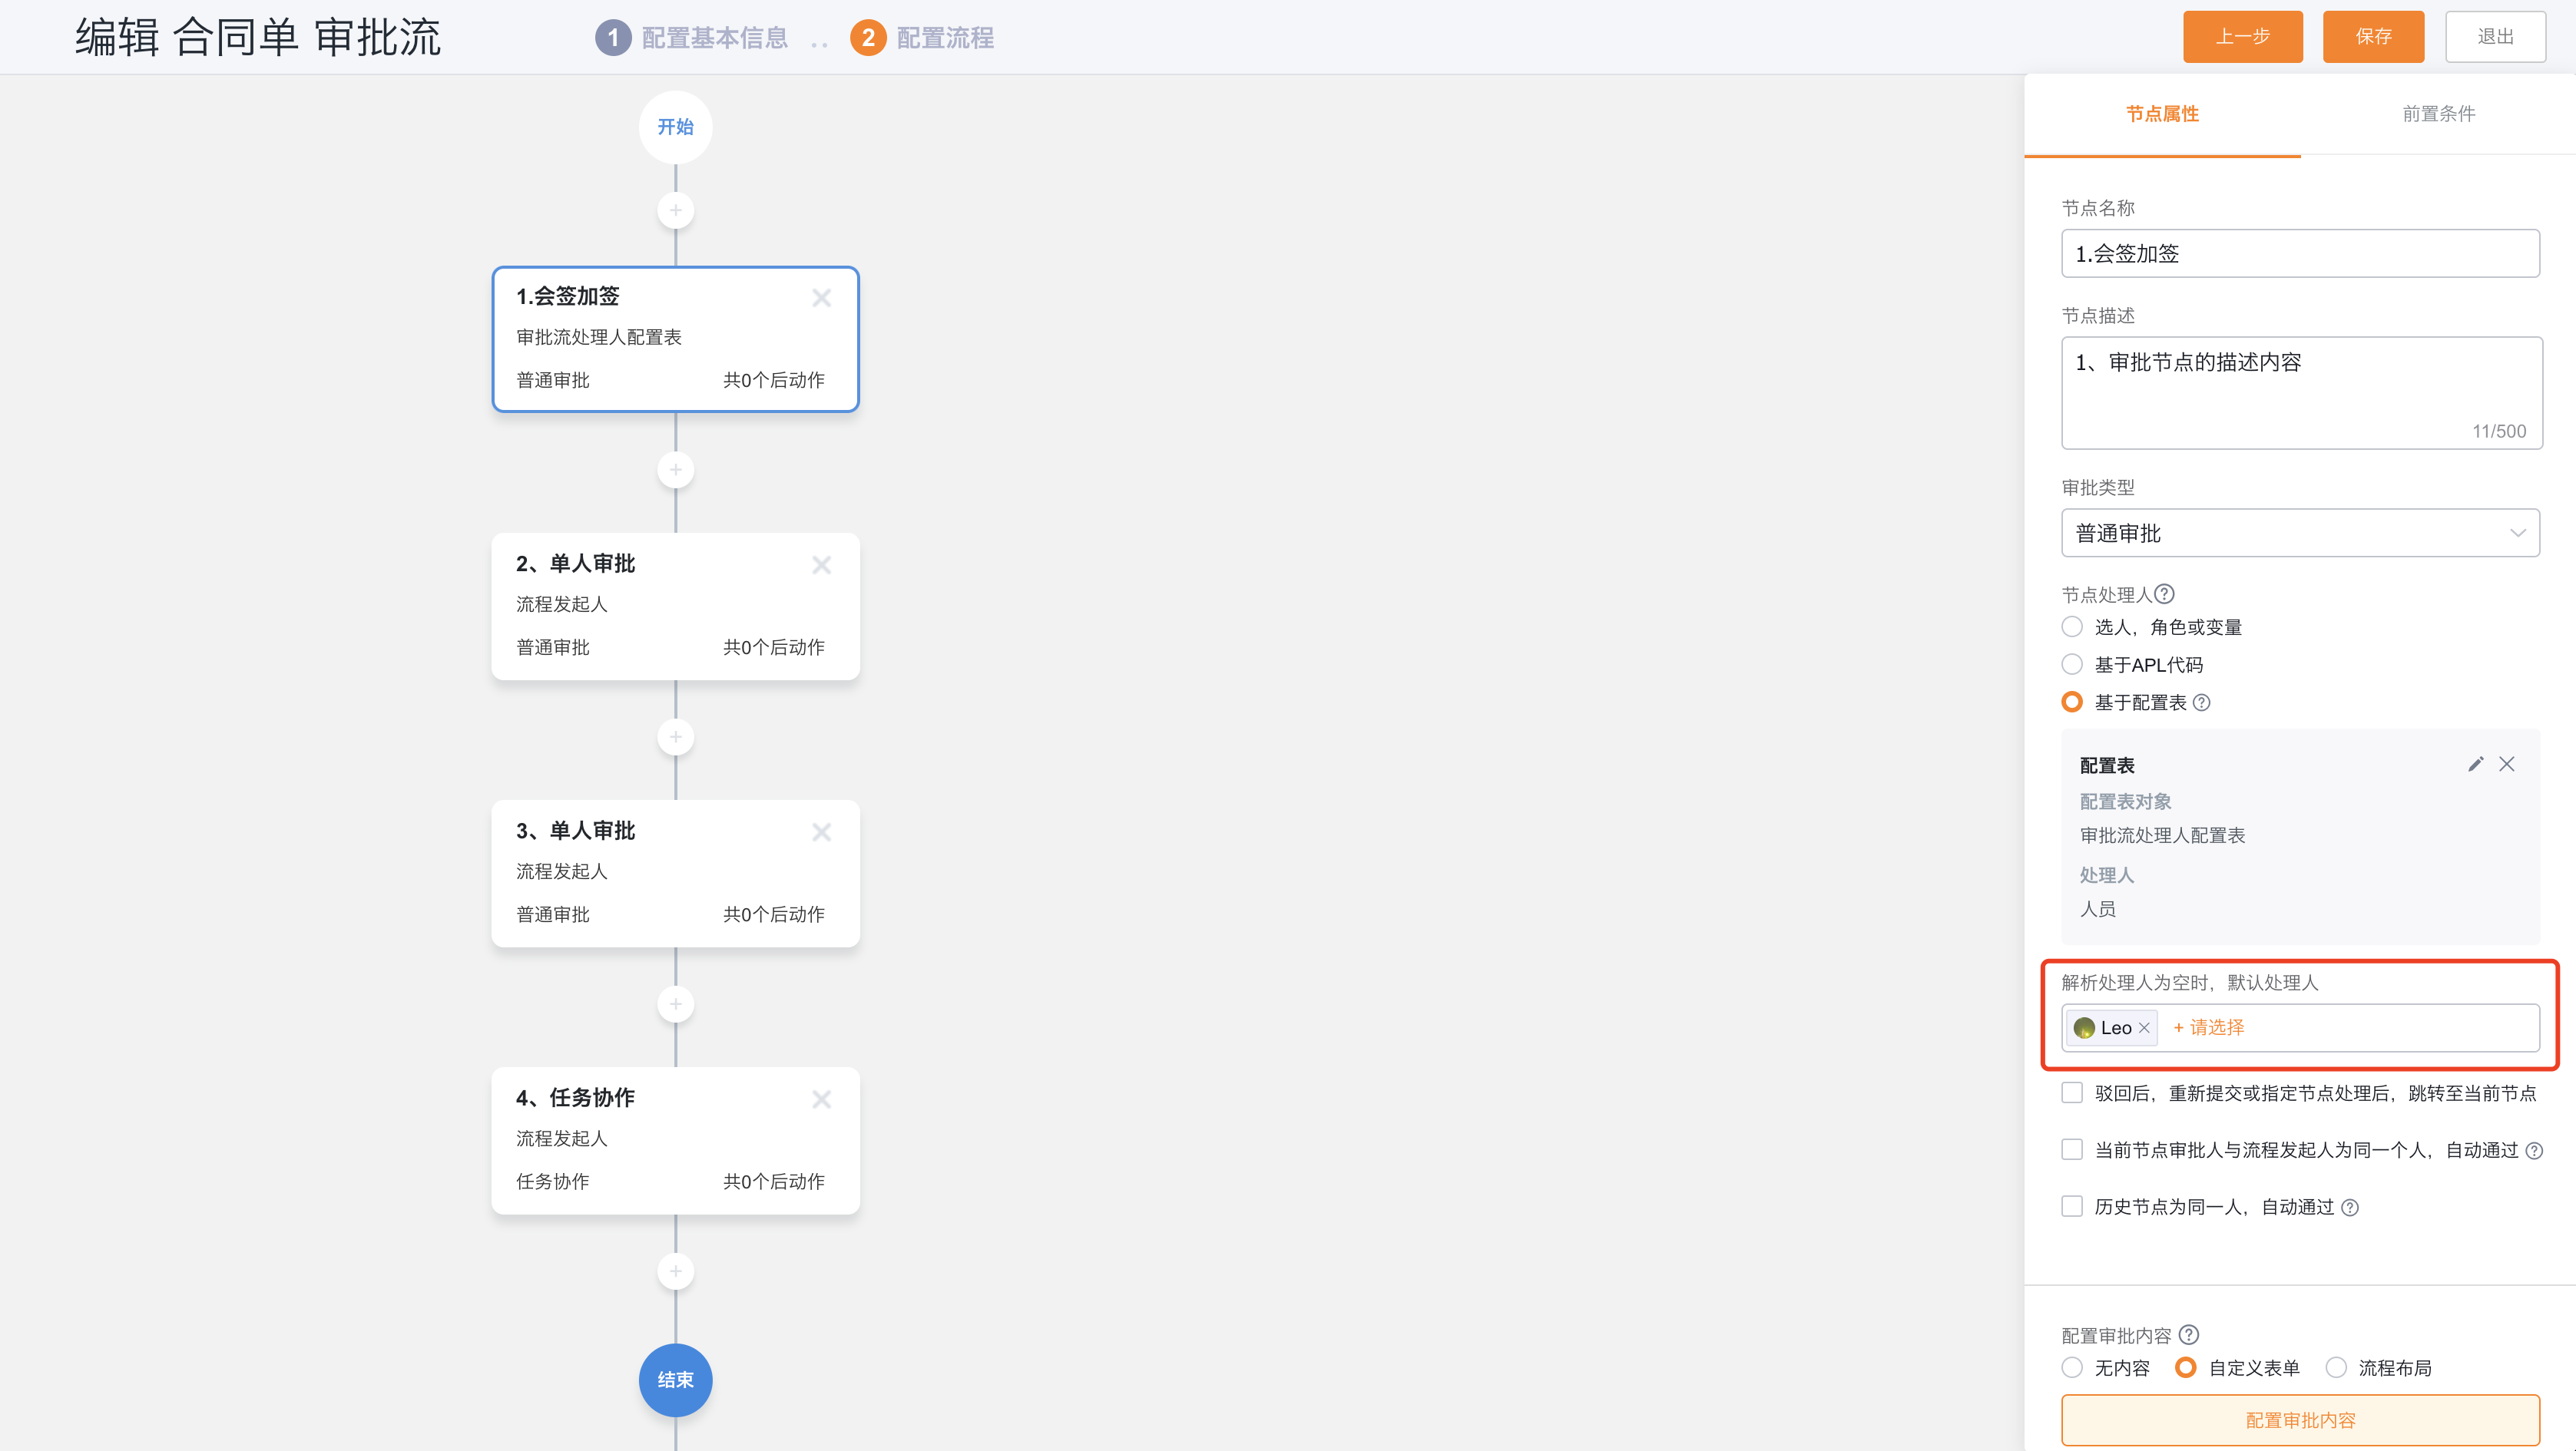Show help for 历史节点为同一人 option
The height and width of the screenshot is (1451, 2576).
(x=2350, y=1207)
